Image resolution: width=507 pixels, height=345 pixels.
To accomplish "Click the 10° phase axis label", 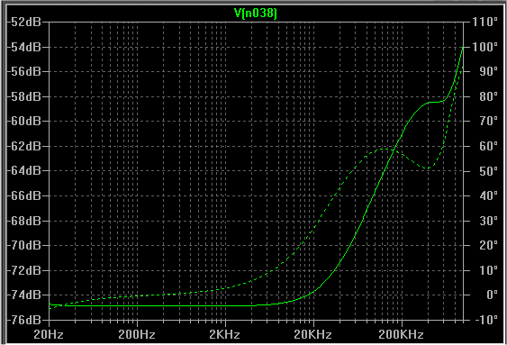I will coord(488,270).
